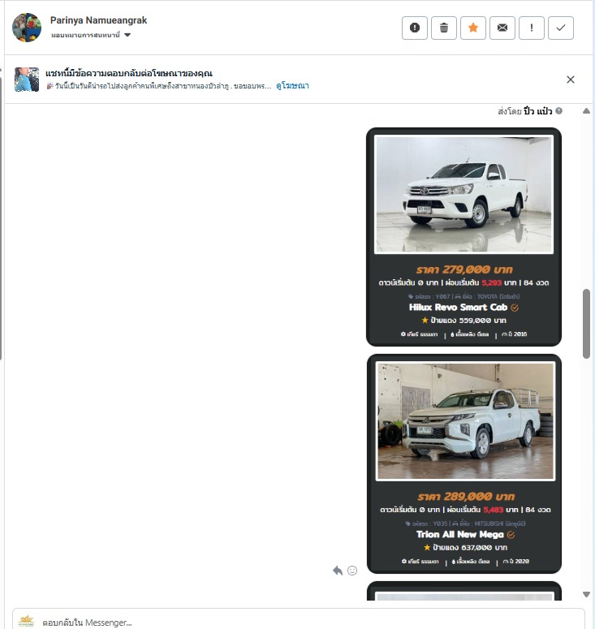595x629 pixels.
Task: Expand the assign conversation dropdown
Action: 91,35
